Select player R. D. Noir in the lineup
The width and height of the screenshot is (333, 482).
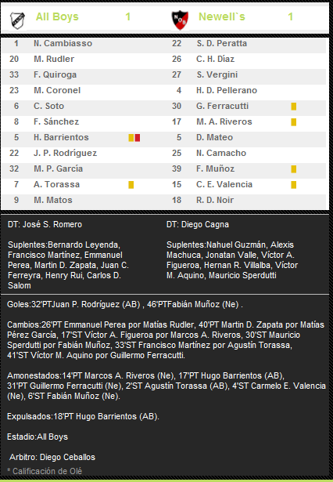pos(215,200)
